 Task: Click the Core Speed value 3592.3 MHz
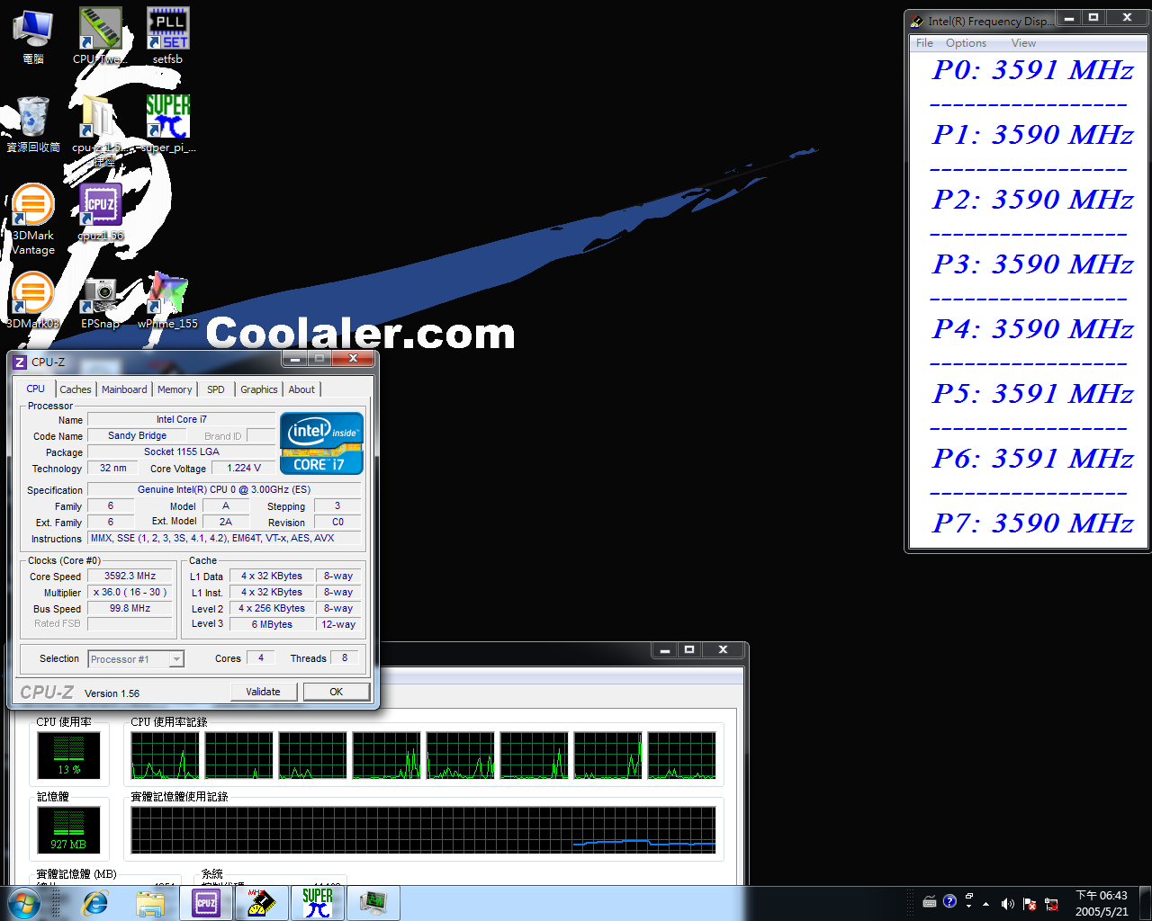point(130,576)
